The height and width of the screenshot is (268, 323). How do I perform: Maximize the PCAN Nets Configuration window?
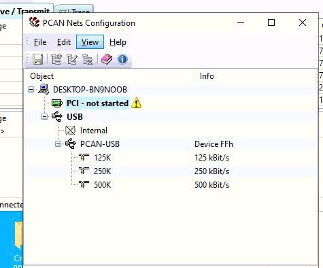pyautogui.click(x=271, y=22)
